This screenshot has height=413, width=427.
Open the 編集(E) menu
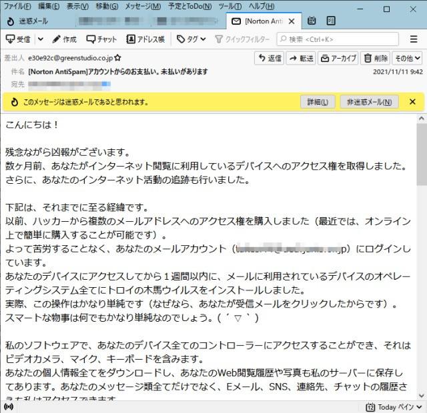[x=49, y=6]
